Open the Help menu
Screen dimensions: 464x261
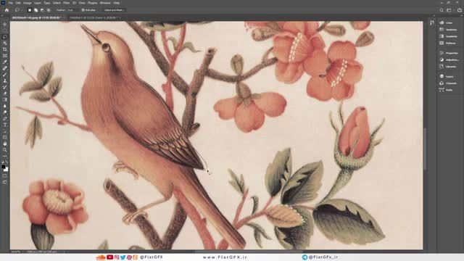[x=117, y=3]
